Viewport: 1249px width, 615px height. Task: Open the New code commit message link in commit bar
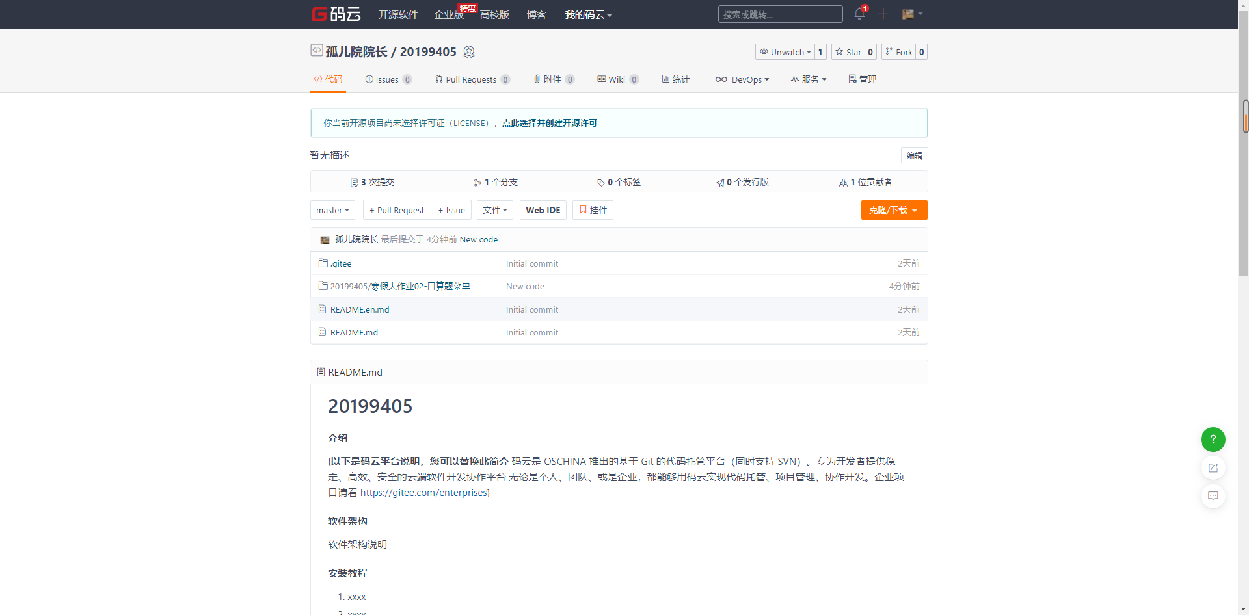(x=479, y=240)
